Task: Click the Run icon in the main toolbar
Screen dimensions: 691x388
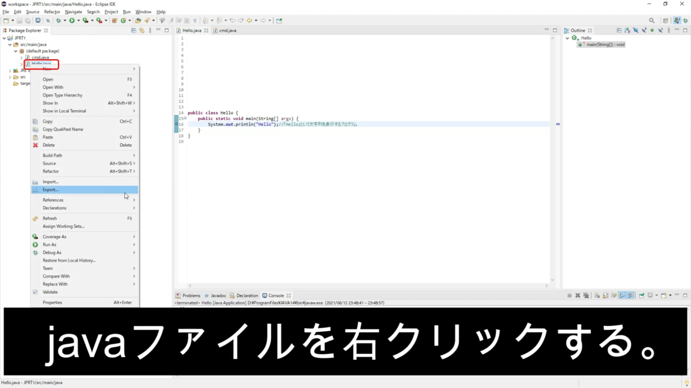Action: (72, 20)
